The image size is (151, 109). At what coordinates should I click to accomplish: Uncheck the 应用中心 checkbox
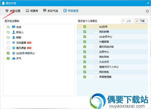(85, 52)
